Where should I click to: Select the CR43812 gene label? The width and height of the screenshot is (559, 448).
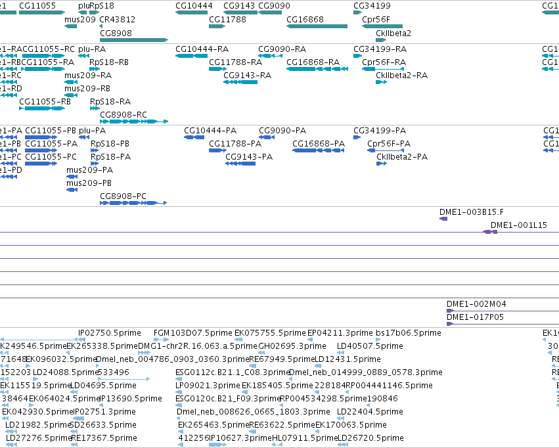pos(118,20)
